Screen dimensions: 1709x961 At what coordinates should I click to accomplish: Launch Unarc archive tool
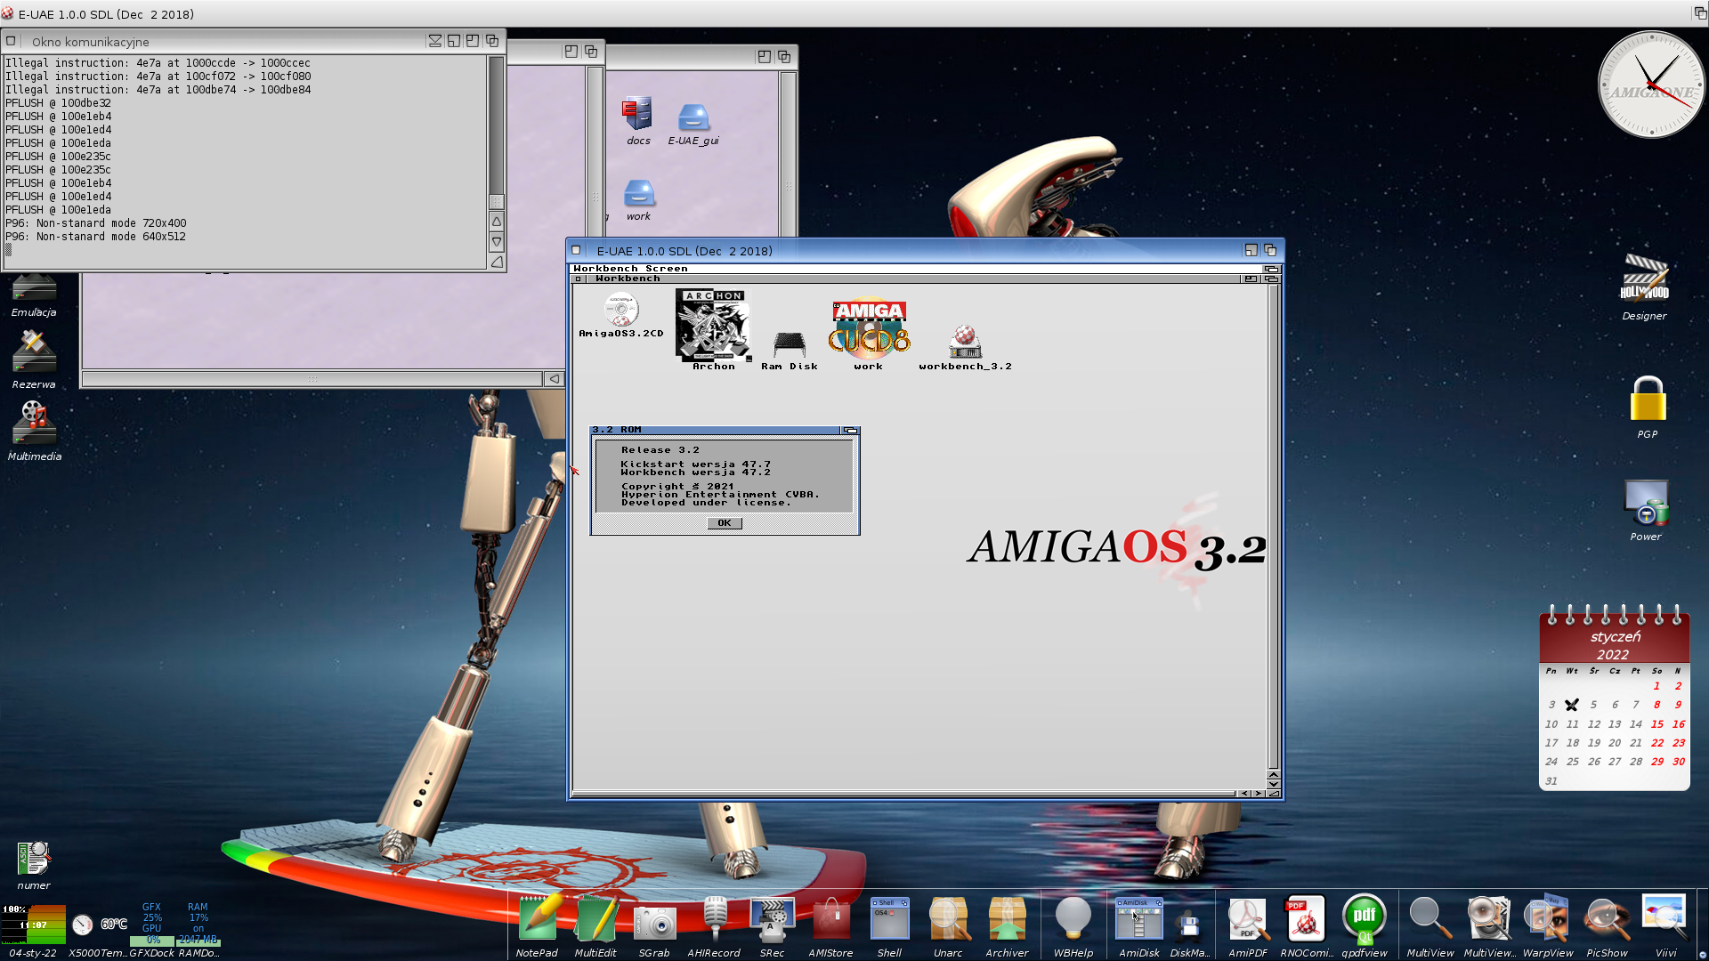pos(948,919)
